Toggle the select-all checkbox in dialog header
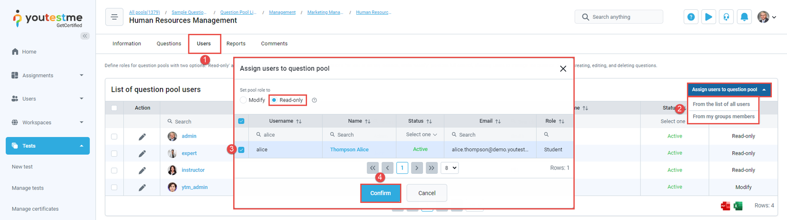Screen dimensions: 787x220 [x=241, y=121]
